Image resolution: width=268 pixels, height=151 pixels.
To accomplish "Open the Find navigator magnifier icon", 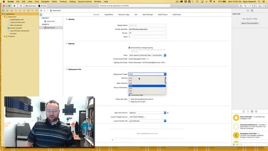I will (x=16, y=10).
